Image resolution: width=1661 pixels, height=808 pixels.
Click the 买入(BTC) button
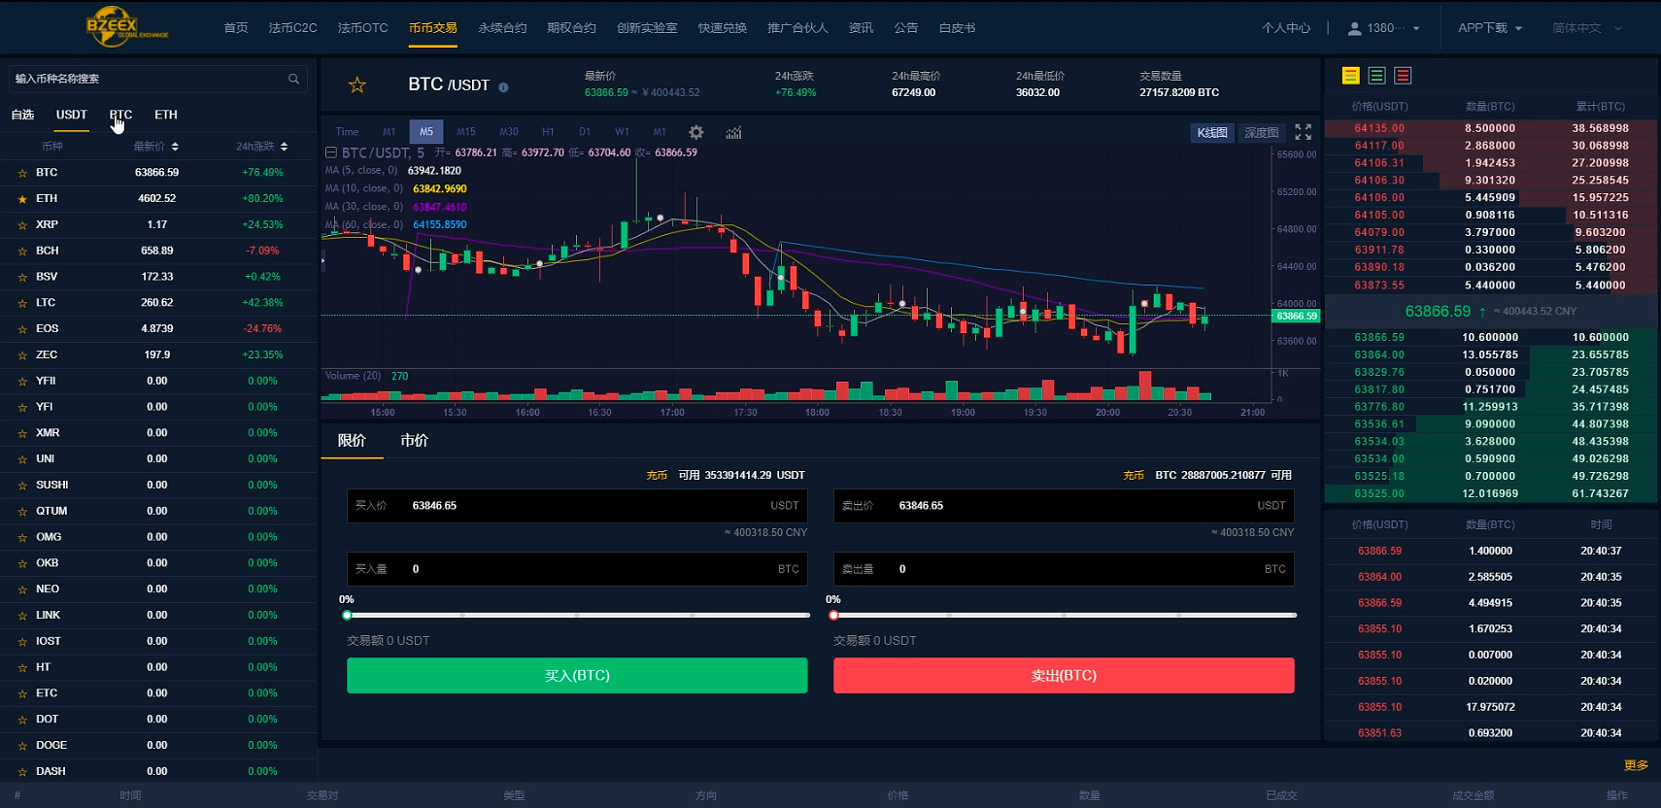[x=577, y=676]
